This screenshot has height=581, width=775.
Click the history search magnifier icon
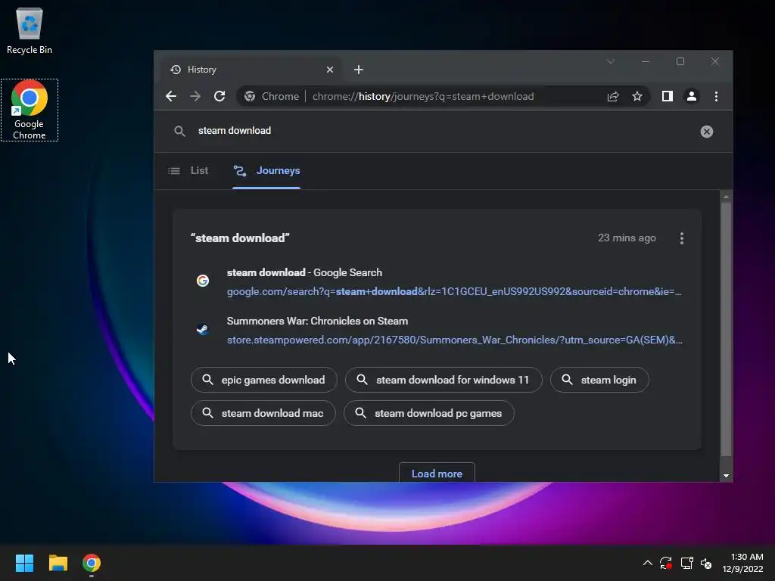179,131
